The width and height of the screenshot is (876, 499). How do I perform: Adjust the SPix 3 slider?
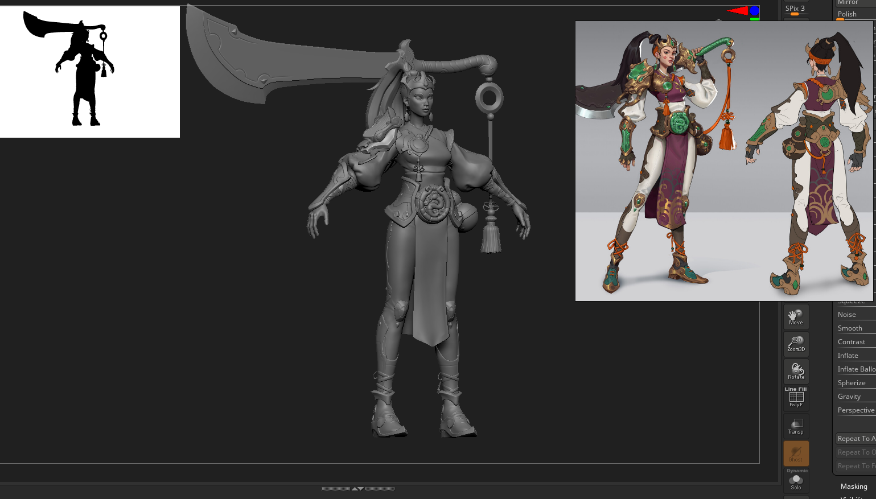click(796, 9)
